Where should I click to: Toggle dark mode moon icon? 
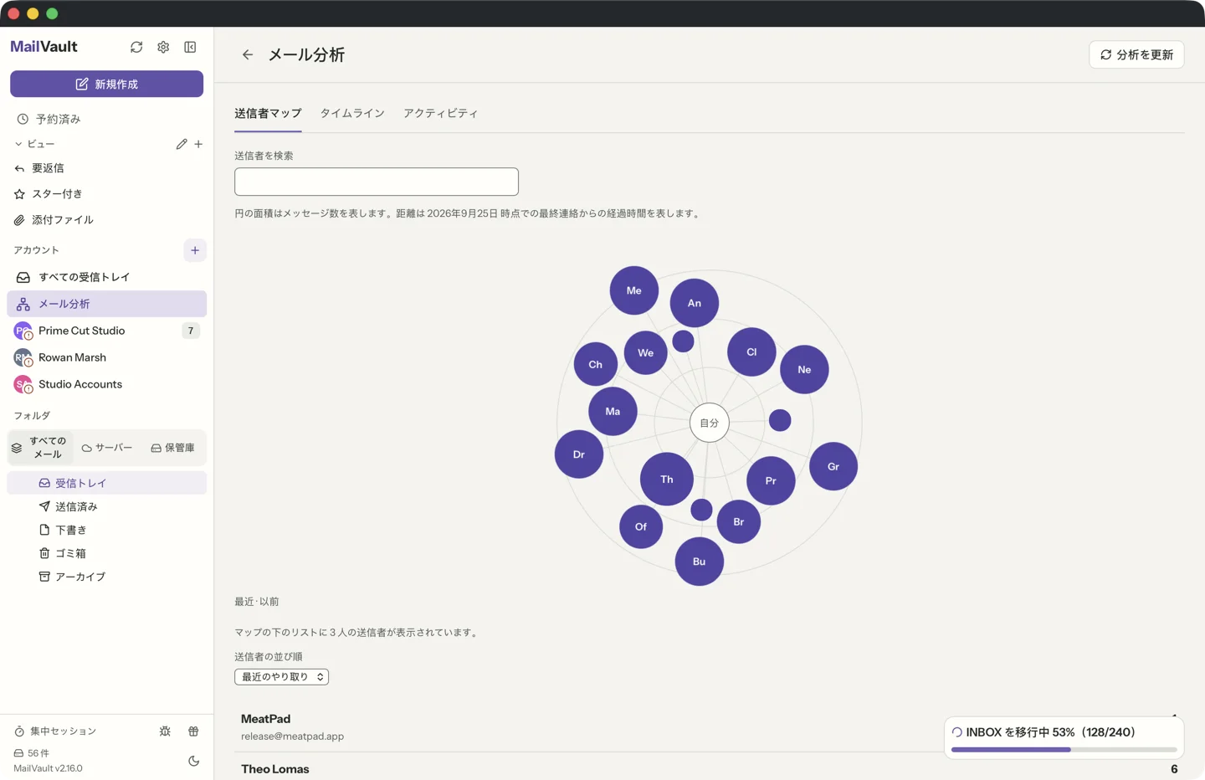tap(193, 761)
